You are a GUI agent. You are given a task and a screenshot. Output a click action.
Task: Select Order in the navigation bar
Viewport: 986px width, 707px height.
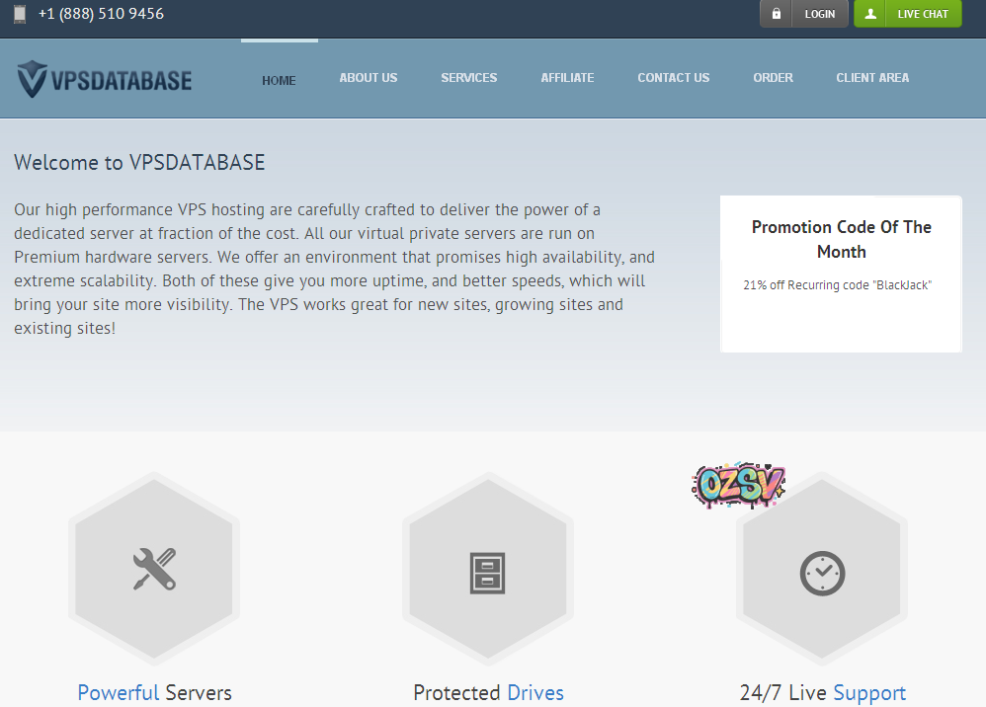pyautogui.click(x=773, y=78)
